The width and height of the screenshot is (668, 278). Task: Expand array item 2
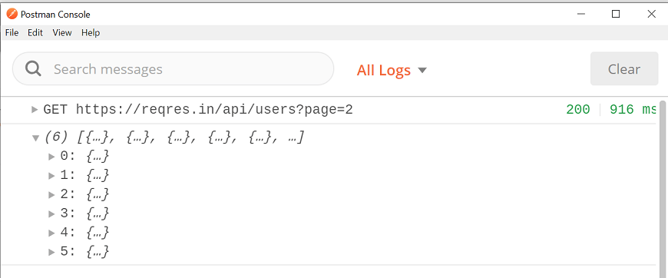click(x=51, y=194)
